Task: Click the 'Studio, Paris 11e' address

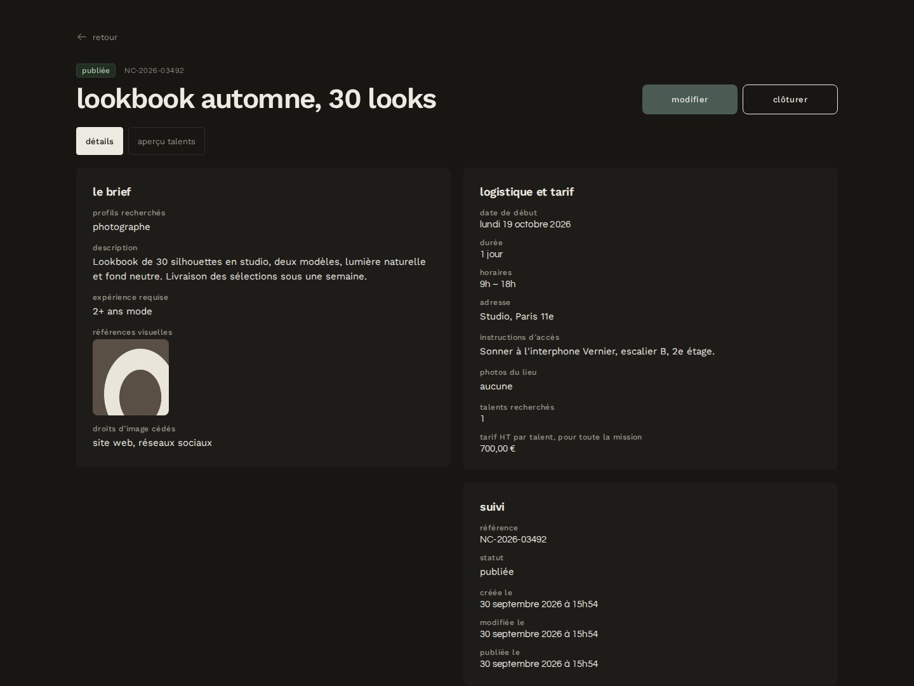Action: click(x=517, y=316)
